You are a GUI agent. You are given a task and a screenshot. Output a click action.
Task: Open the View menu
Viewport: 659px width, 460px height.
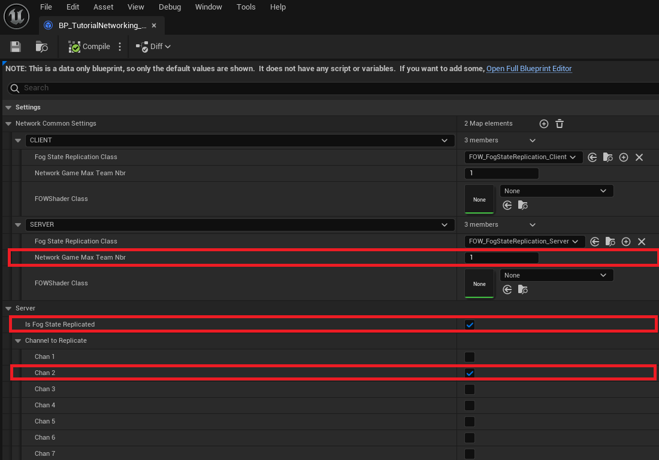(136, 7)
